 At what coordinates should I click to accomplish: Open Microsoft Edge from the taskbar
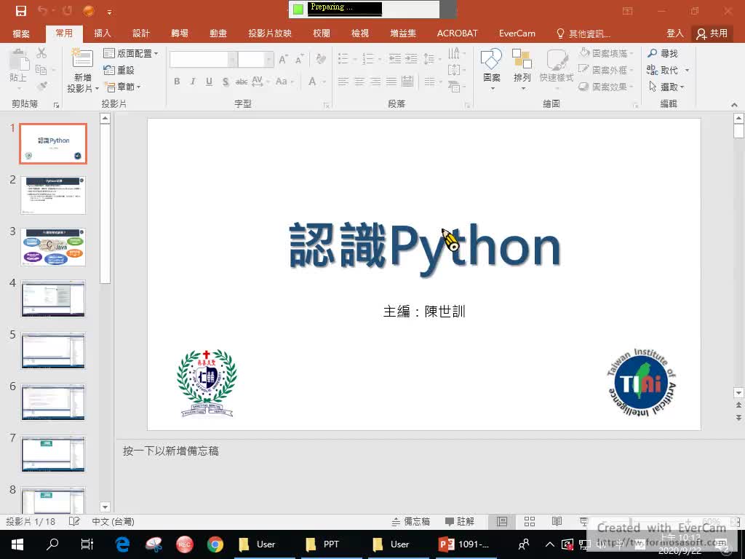coord(122,544)
